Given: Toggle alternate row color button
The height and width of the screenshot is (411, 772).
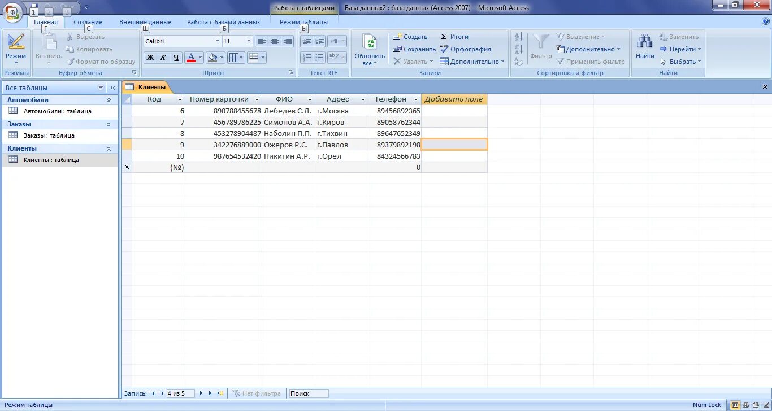Looking at the screenshot, I should coord(257,58).
